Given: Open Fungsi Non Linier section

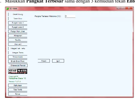Looking at the screenshot, I should click(18, 31).
